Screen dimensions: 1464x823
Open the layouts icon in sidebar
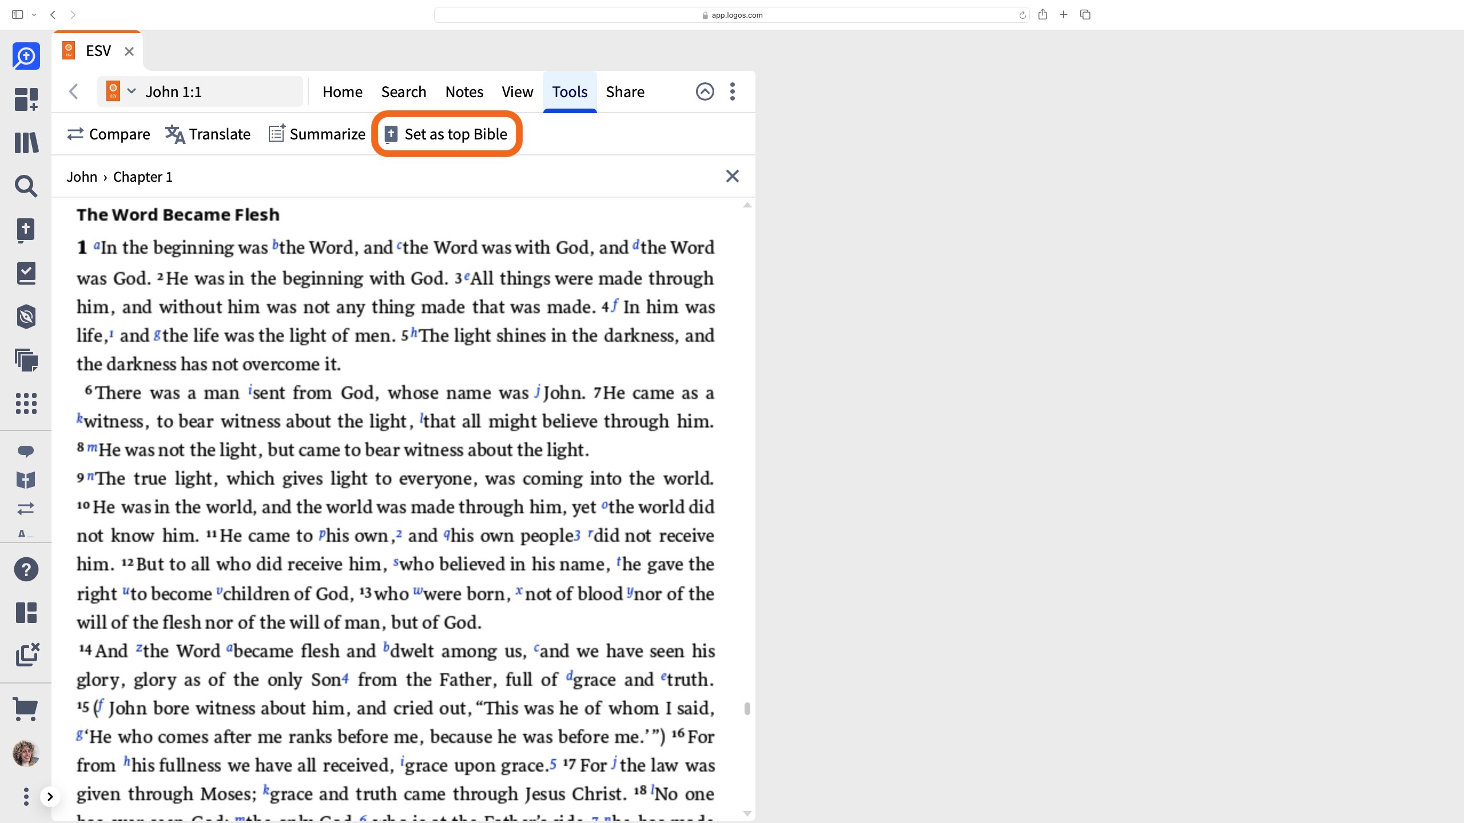coord(26,613)
